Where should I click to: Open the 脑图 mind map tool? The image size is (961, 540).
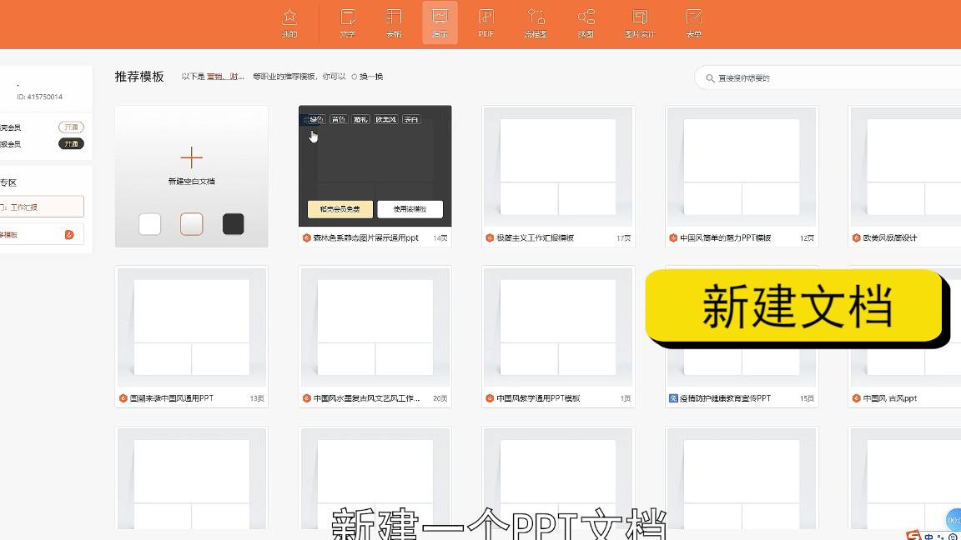click(x=586, y=22)
